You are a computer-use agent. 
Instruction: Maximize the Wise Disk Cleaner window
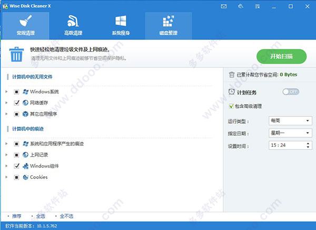[x=291, y=6]
